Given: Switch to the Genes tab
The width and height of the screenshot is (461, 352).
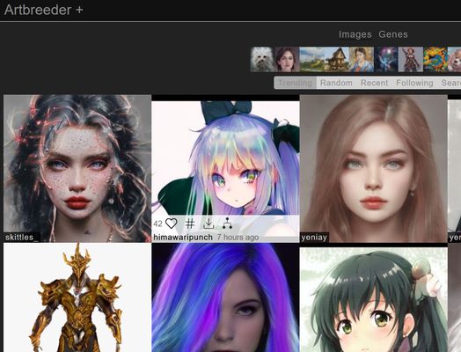Looking at the screenshot, I should point(393,34).
